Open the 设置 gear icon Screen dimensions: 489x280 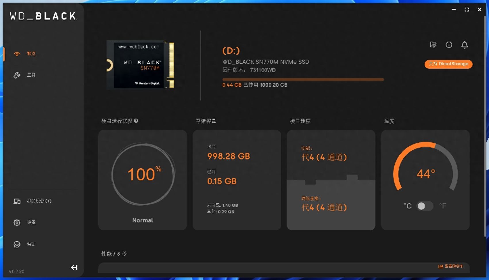pos(17,223)
